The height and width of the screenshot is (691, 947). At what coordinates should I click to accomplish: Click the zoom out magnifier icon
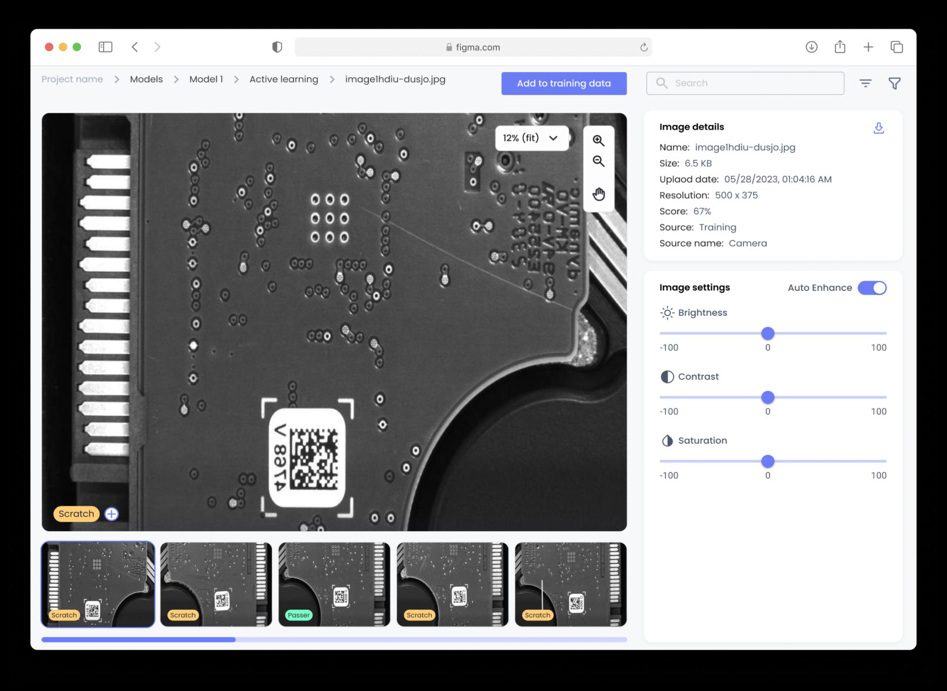[598, 161]
